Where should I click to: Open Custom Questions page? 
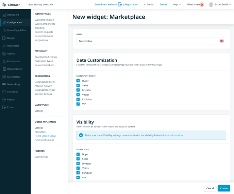pyautogui.click(x=44, y=65)
